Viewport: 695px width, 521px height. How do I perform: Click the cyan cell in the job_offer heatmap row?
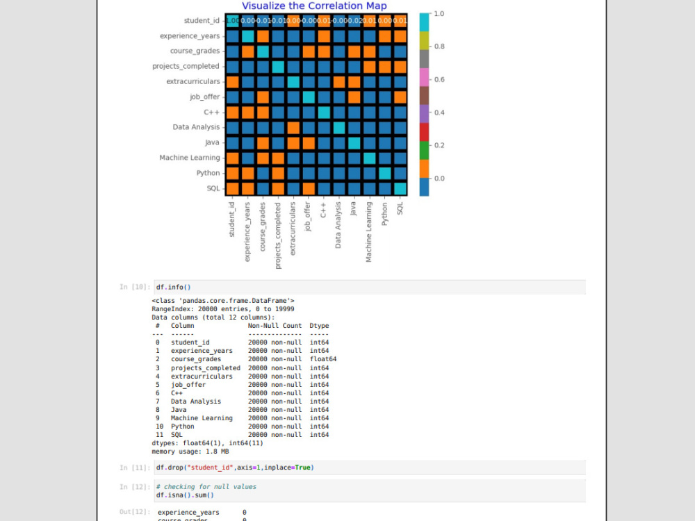click(x=309, y=97)
